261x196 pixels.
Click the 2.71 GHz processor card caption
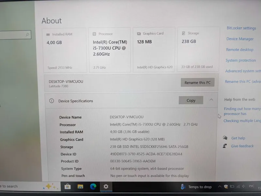[x=100, y=68]
